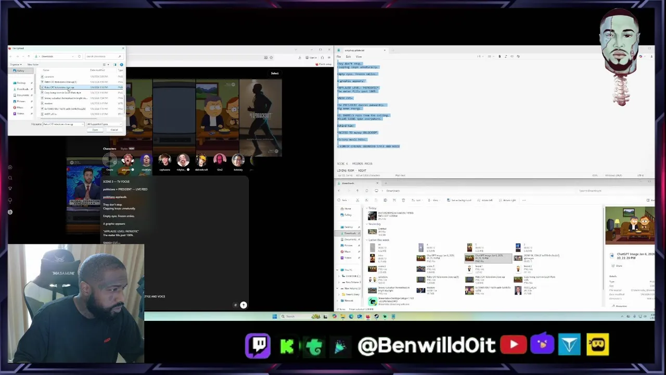Screen dimensions: 666x375
Task: Click Bold icon in Notepad toolbar
Action: 499,56
